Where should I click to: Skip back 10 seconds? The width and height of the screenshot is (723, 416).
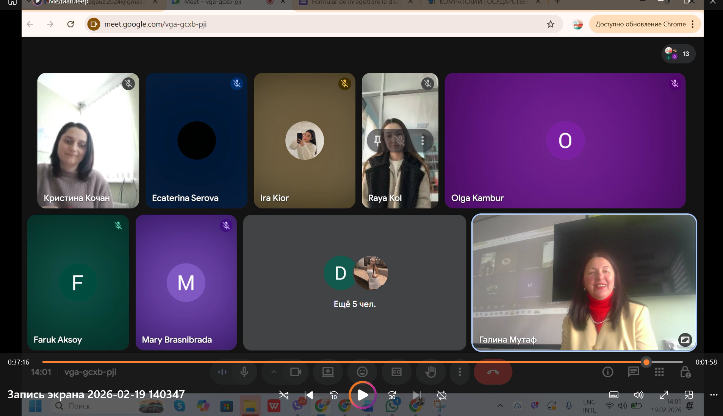point(333,395)
